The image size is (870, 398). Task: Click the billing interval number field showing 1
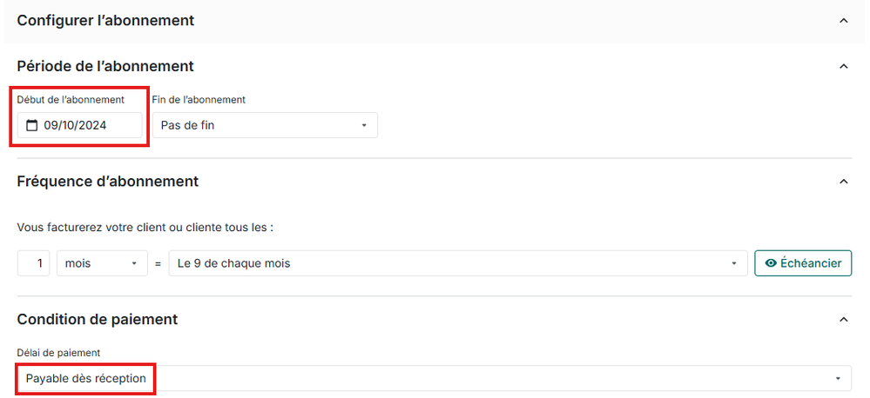(x=34, y=263)
